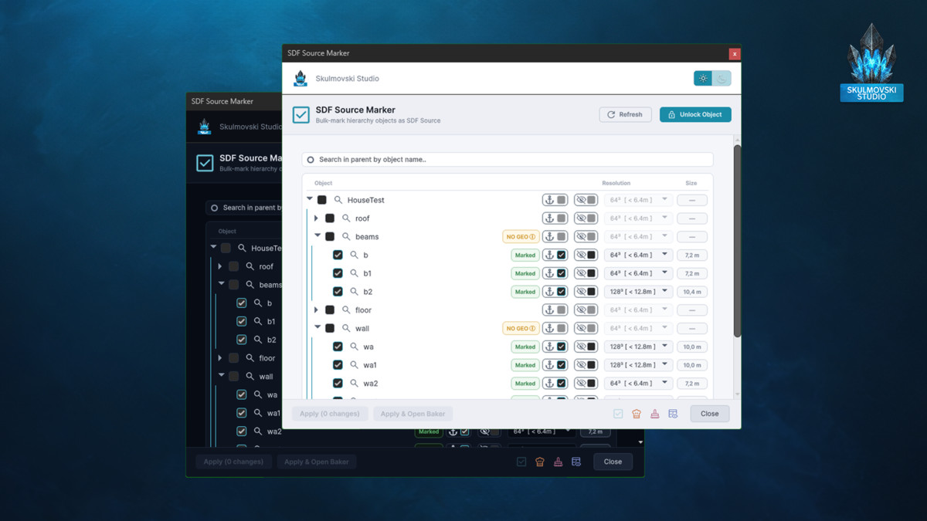
Task: Collapse the beams node in light window
Action: tap(317, 236)
